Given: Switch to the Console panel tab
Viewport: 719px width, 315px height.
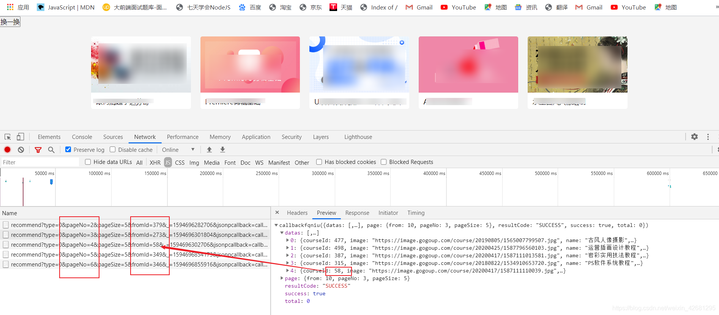Looking at the screenshot, I should pos(82,137).
